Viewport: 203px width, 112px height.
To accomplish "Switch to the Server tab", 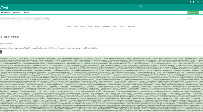I will (115, 26).
